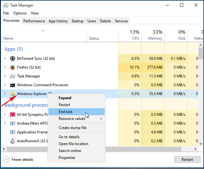Click the AutoRunnerX rocket icon
Screen dimensions: 204x169
click(13, 141)
